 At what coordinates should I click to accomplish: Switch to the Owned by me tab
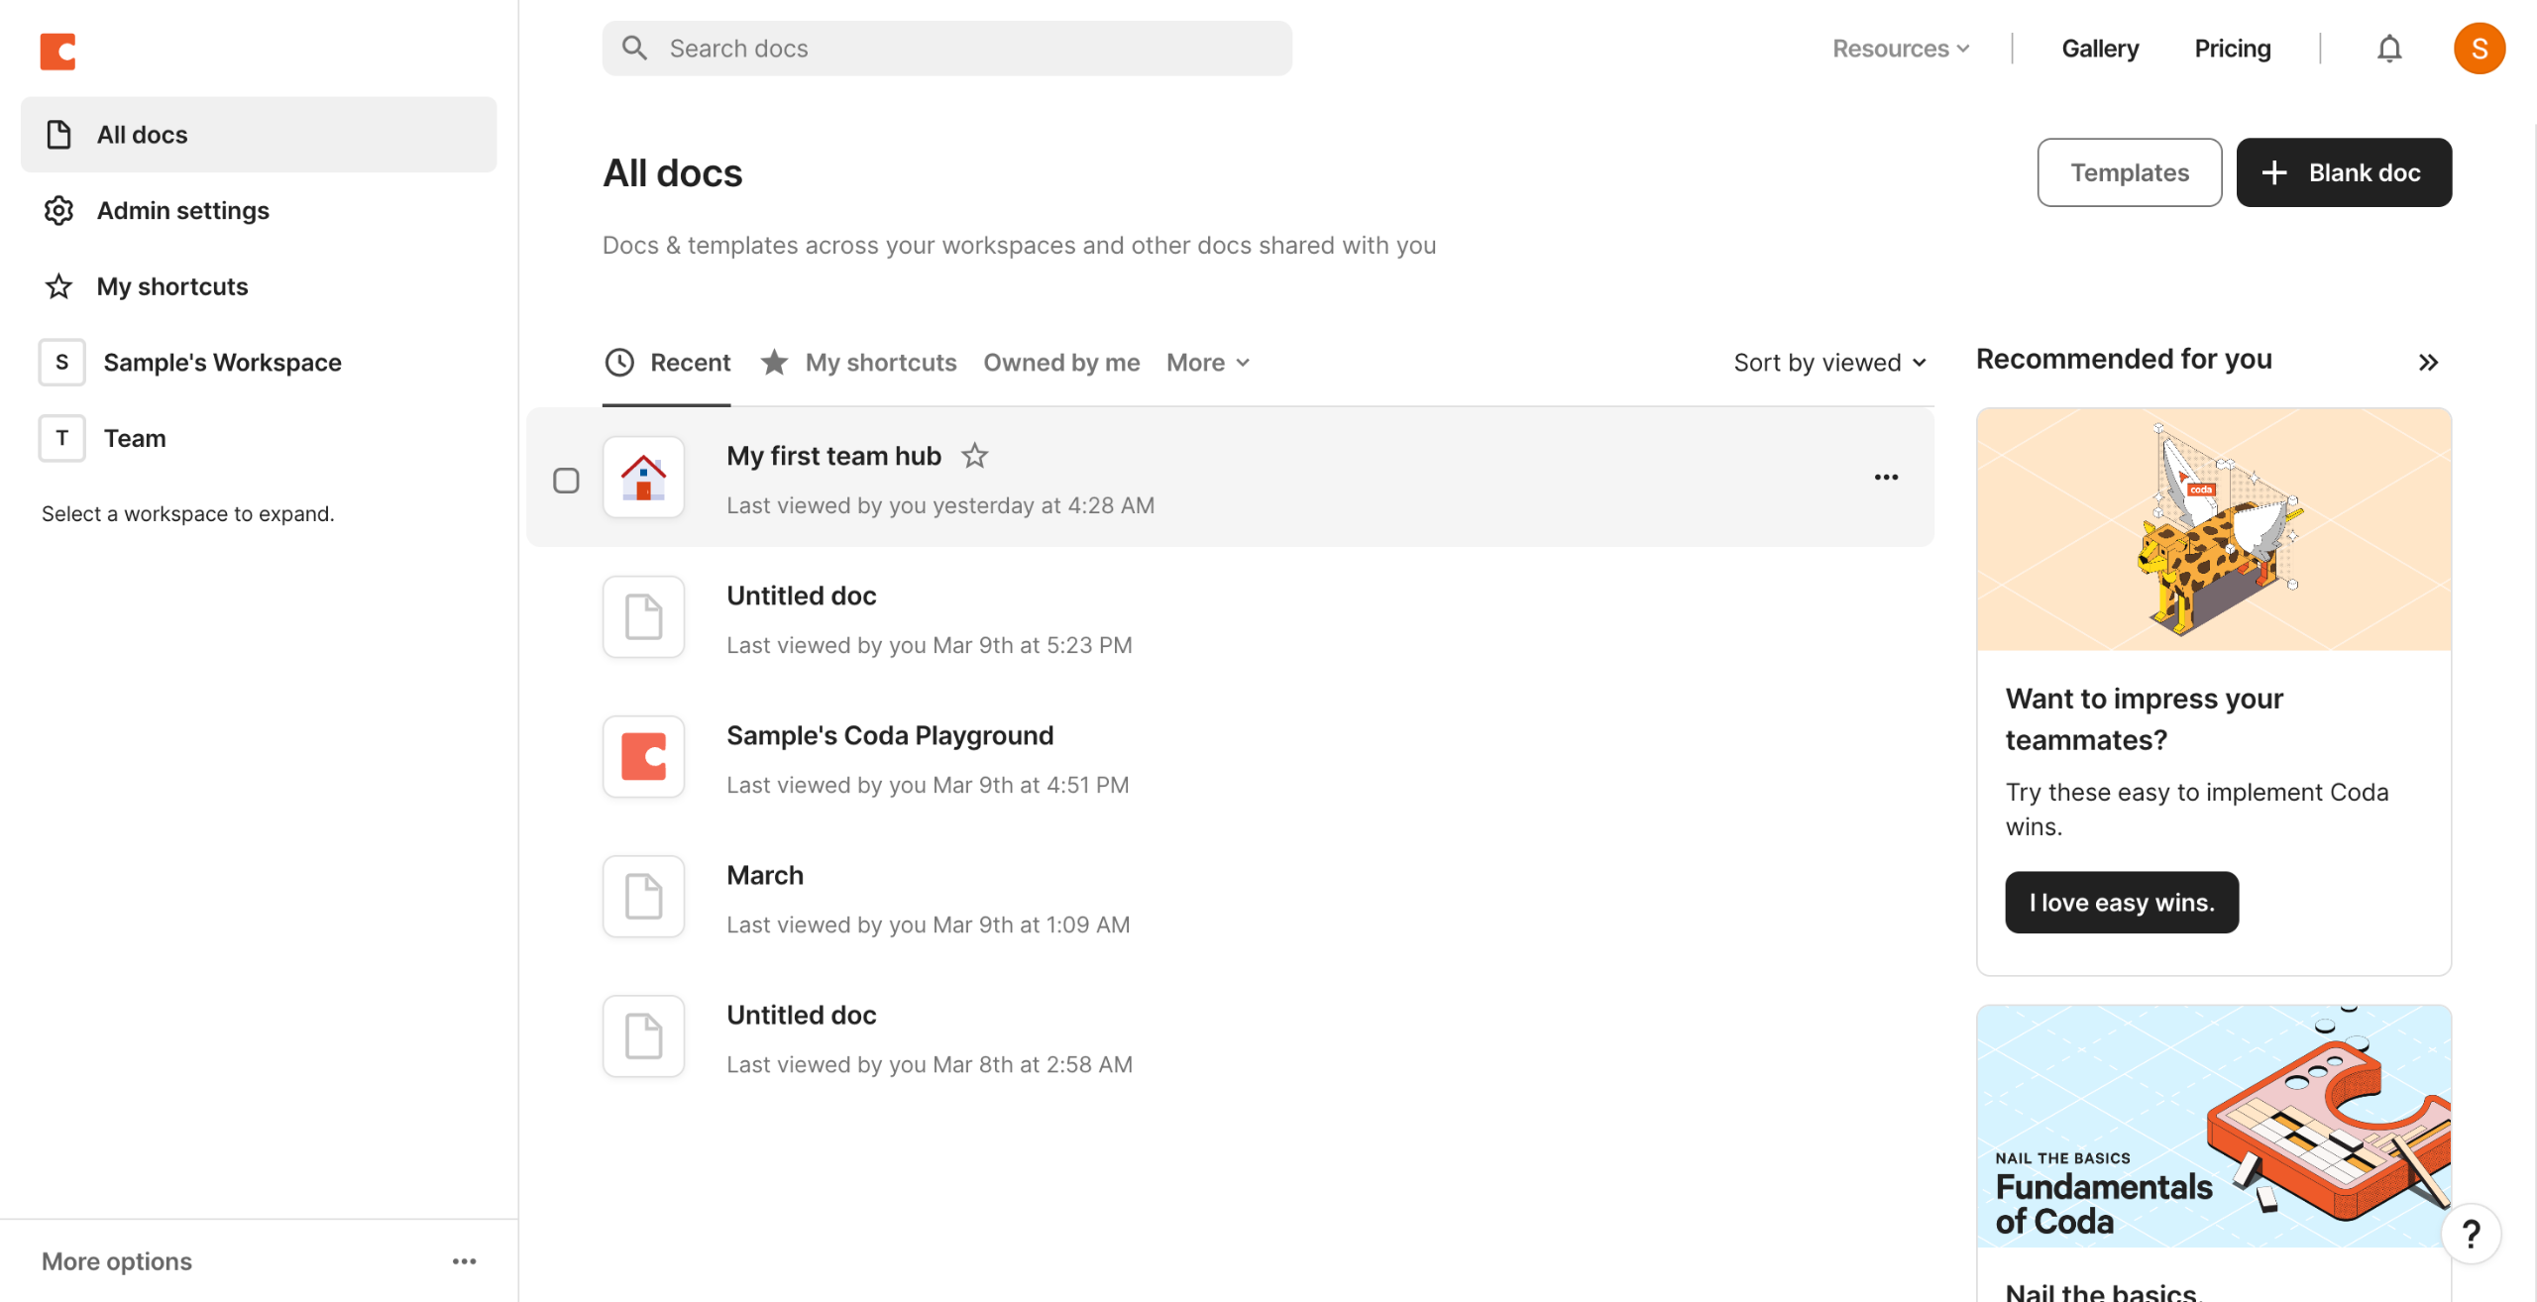click(1060, 363)
